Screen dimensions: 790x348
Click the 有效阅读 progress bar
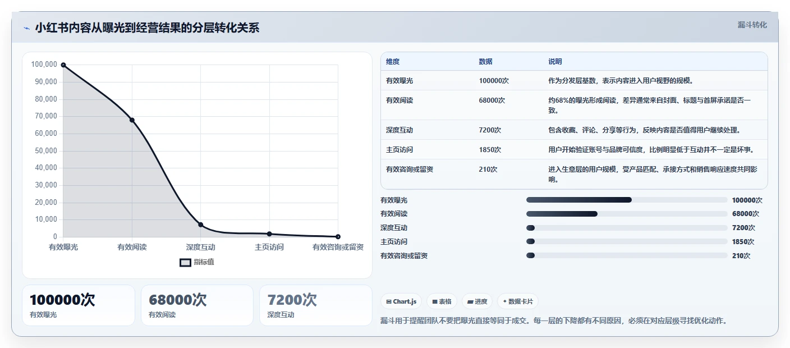pos(627,214)
